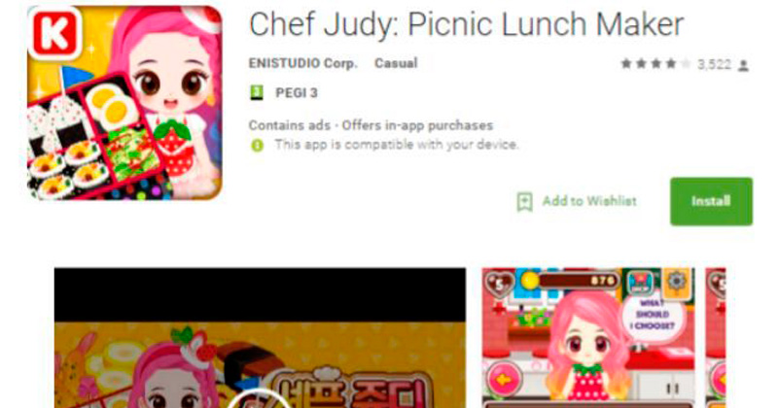
Task: Play the promotional video thumbnail
Action: tap(260, 338)
